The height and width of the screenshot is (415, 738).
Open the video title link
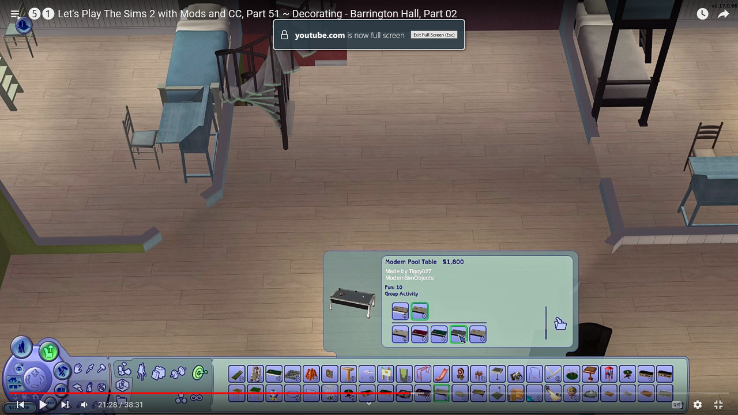(x=257, y=14)
